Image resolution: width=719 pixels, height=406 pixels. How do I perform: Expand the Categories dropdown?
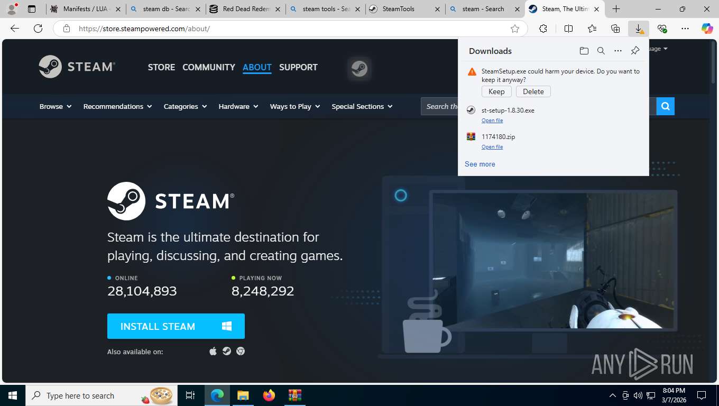[185, 106]
